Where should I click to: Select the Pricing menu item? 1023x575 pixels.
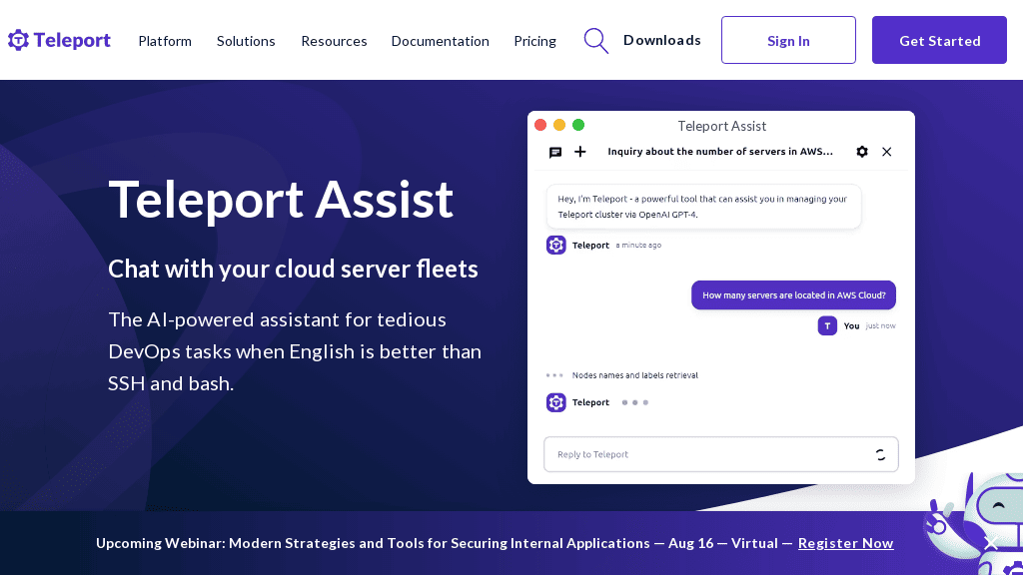point(534,41)
